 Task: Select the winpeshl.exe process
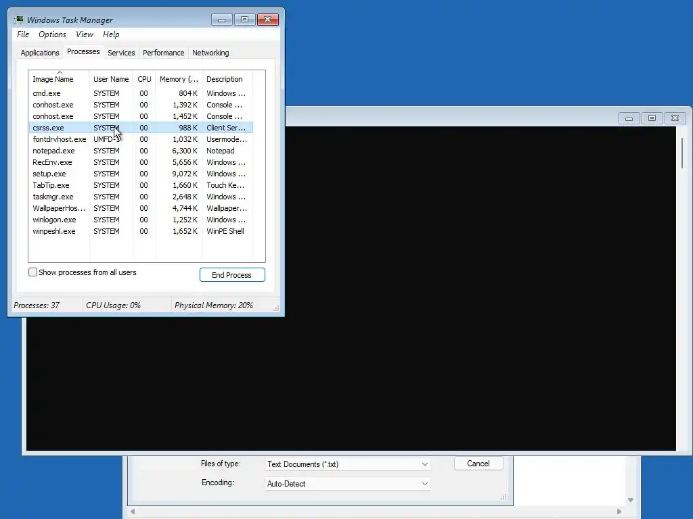(141, 231)
